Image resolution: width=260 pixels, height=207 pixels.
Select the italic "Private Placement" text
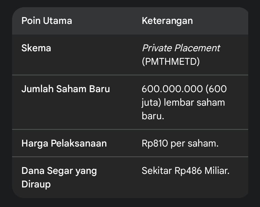[181, 48]
